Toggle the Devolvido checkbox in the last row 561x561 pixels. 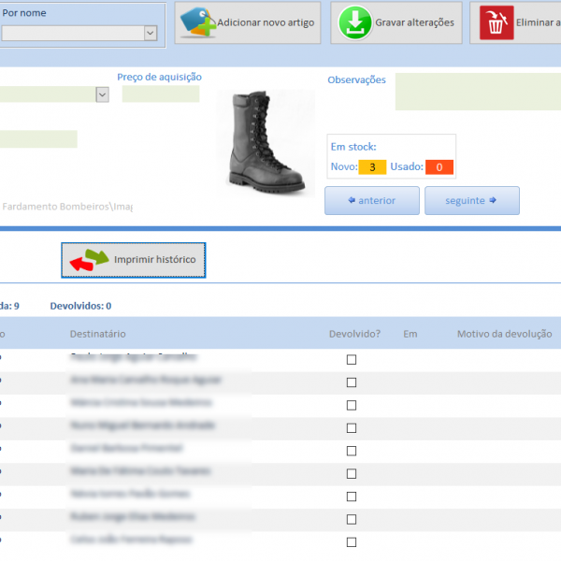pyautogui.click(x=352, y=542)
